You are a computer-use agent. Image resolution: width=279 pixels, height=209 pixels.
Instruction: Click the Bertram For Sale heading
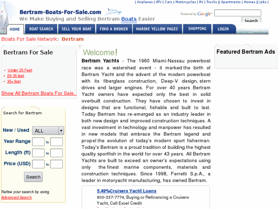pos(28,52)
